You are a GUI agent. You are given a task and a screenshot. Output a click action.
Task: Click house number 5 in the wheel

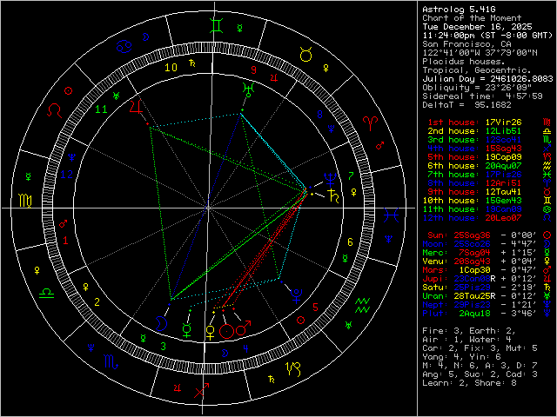click(315, 307)
